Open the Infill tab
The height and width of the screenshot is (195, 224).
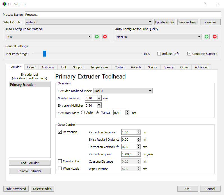tap(63, 67)
